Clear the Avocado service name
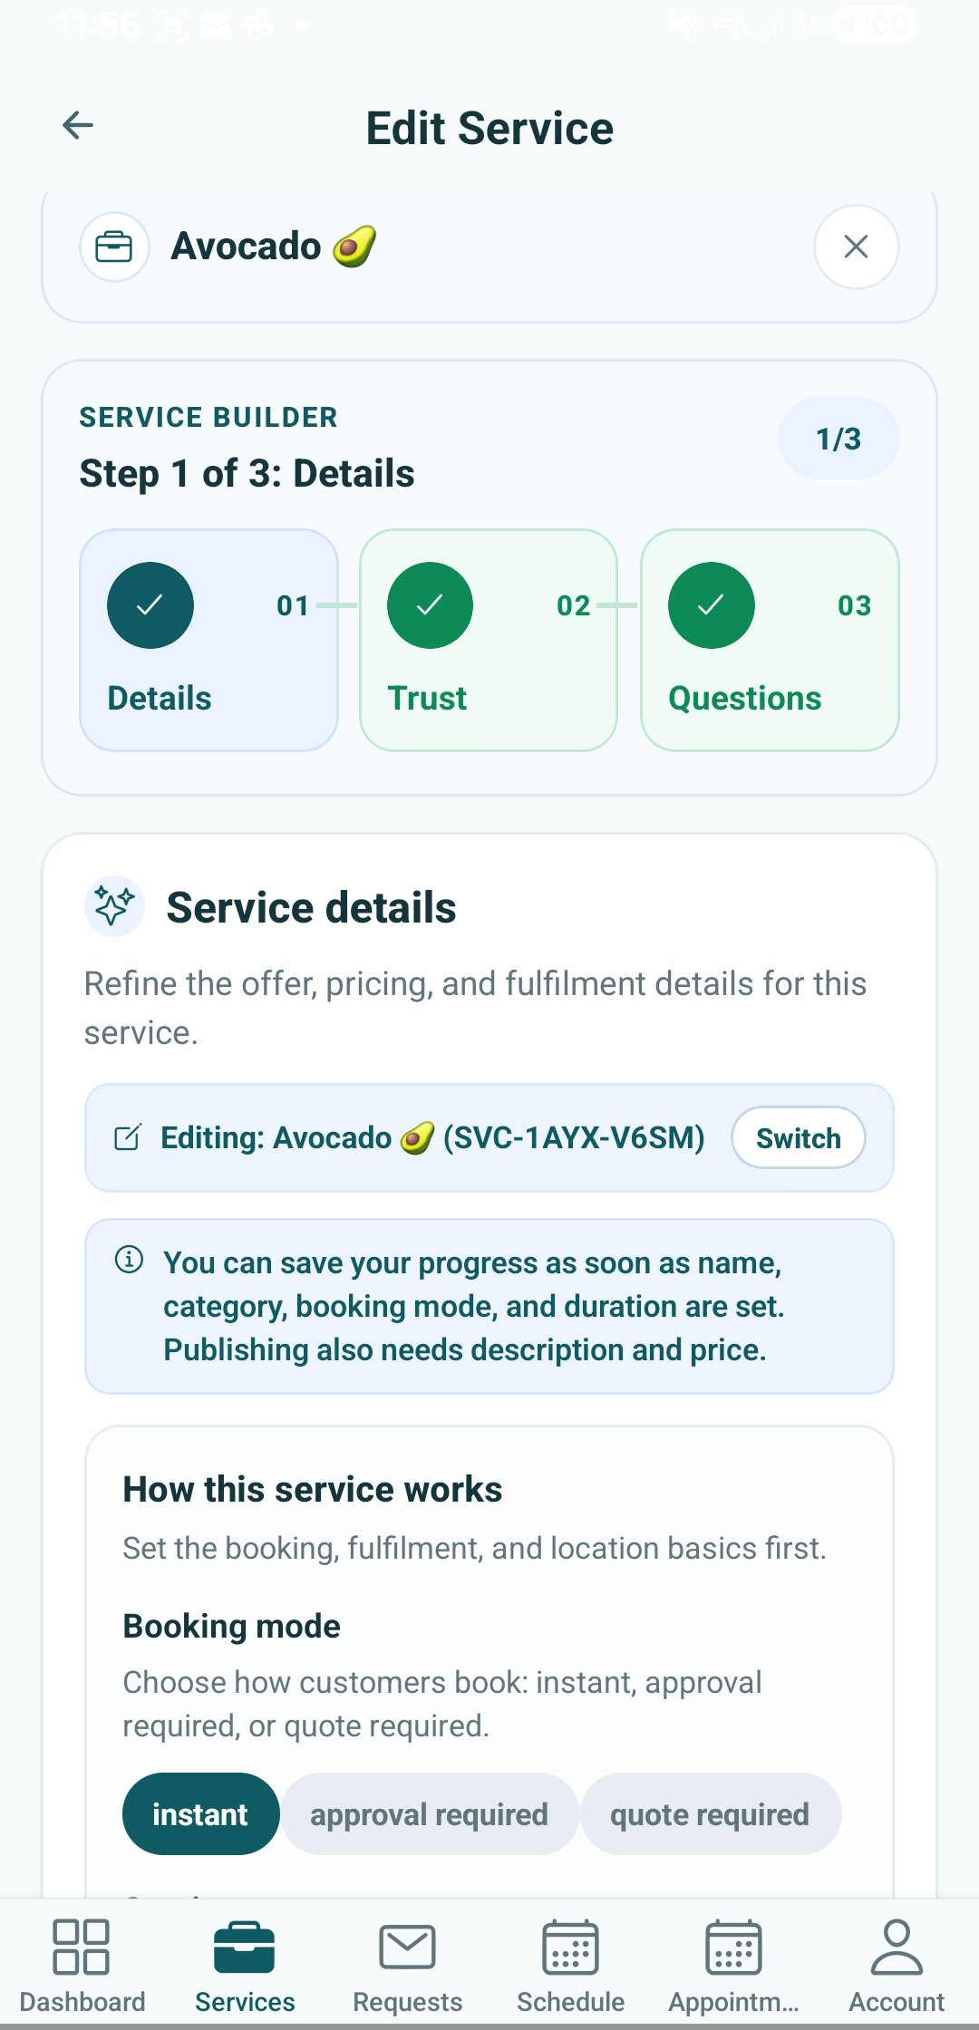Screen dimensions: 979x2030 855,246
